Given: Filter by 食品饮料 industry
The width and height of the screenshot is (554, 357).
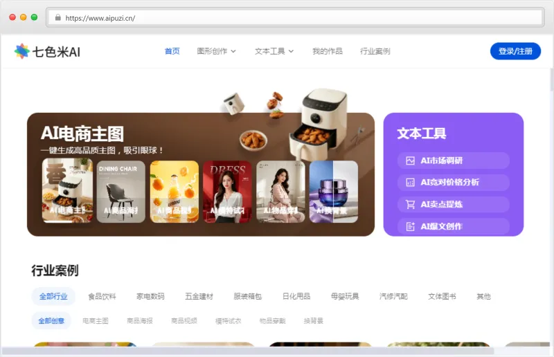Looking at the screenshot, I should (x=102, y=296).
